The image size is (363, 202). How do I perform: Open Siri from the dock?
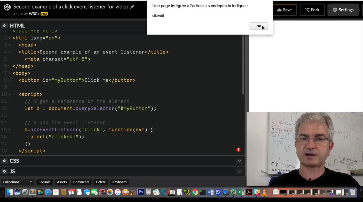click(17, 192)
